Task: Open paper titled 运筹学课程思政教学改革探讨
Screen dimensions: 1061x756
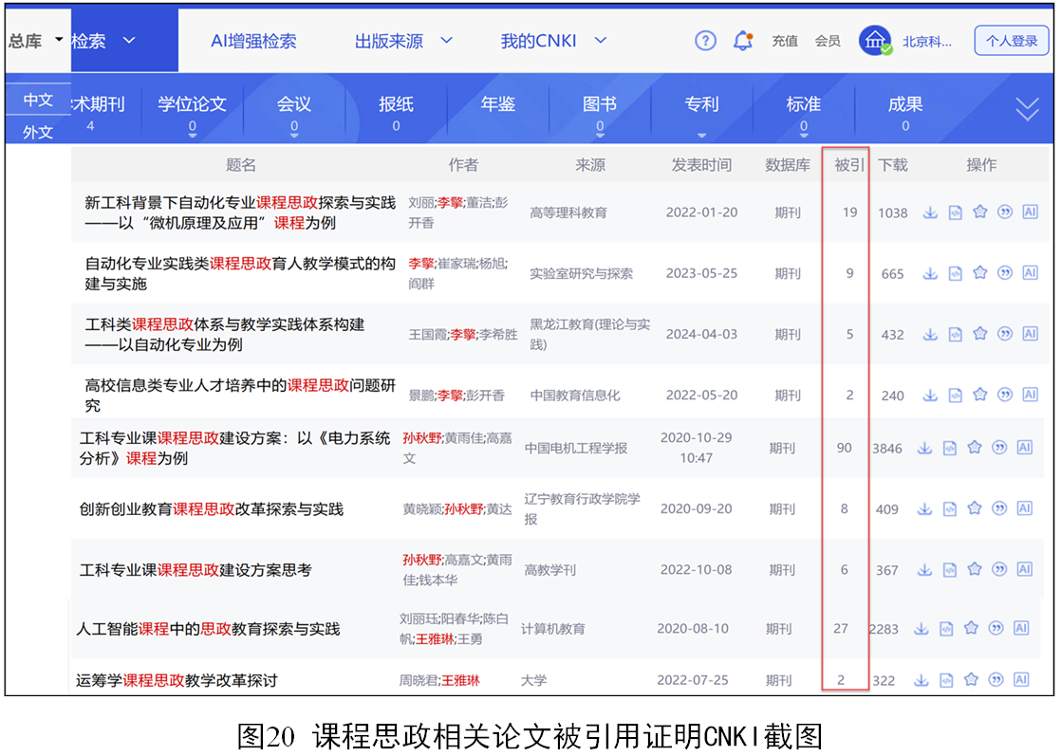Action: click(177, 680)
